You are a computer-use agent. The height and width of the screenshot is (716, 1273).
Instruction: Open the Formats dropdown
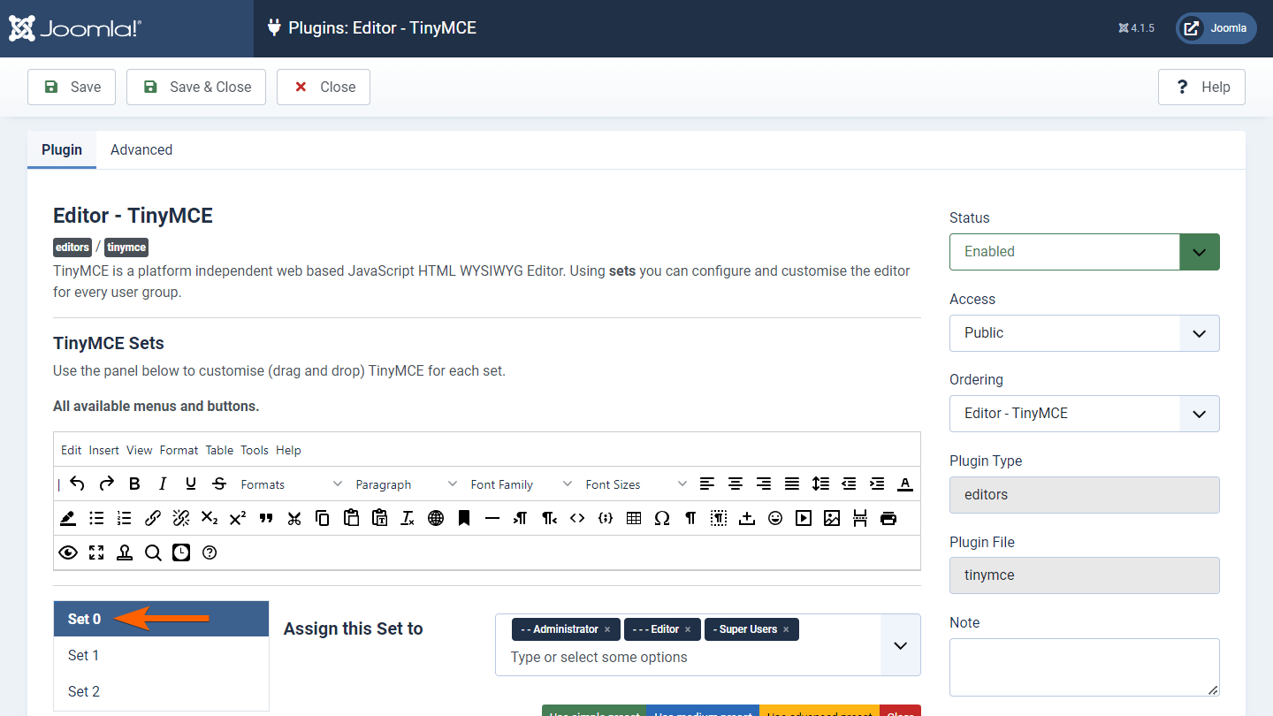[291, 484]
